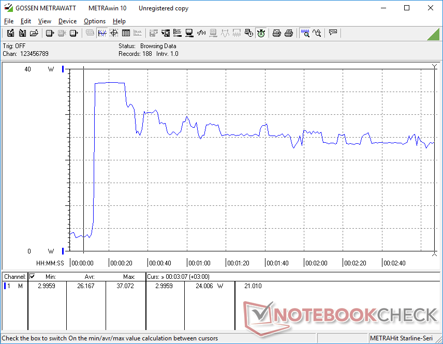Click the open folder icon
The image size is (443, 344).
[x=34, y=33]
